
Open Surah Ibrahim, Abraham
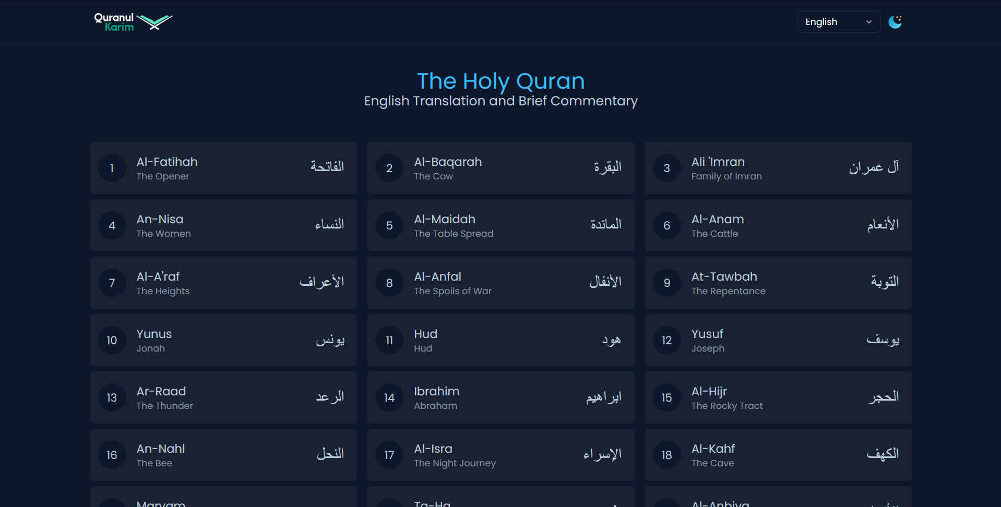pyautogui.click(x=500, y=397)
